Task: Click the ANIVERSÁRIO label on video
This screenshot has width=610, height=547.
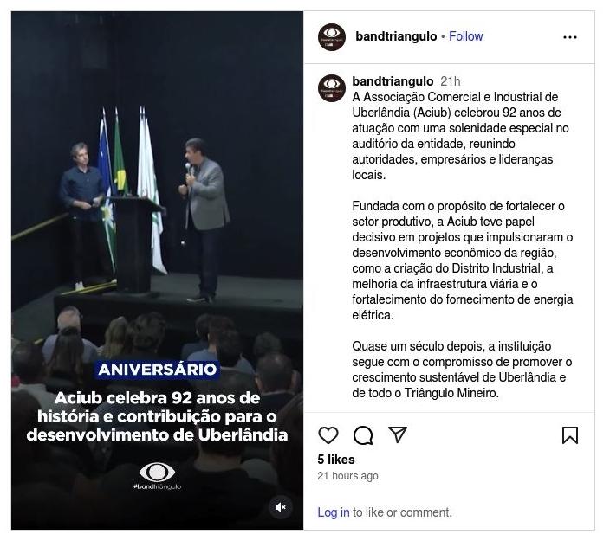Action: tap(157, 369)
